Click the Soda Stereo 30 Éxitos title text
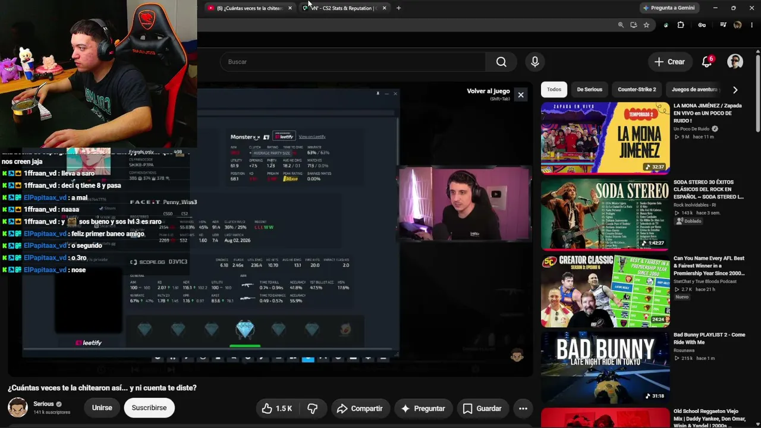Viewport: 761px width, 428px height. tap(709, 190)
